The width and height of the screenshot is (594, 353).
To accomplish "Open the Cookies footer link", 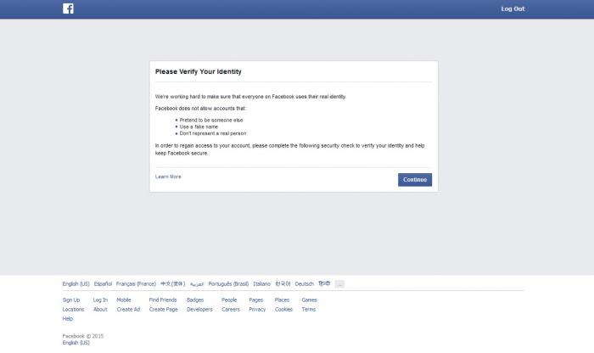I will point(283,309).
